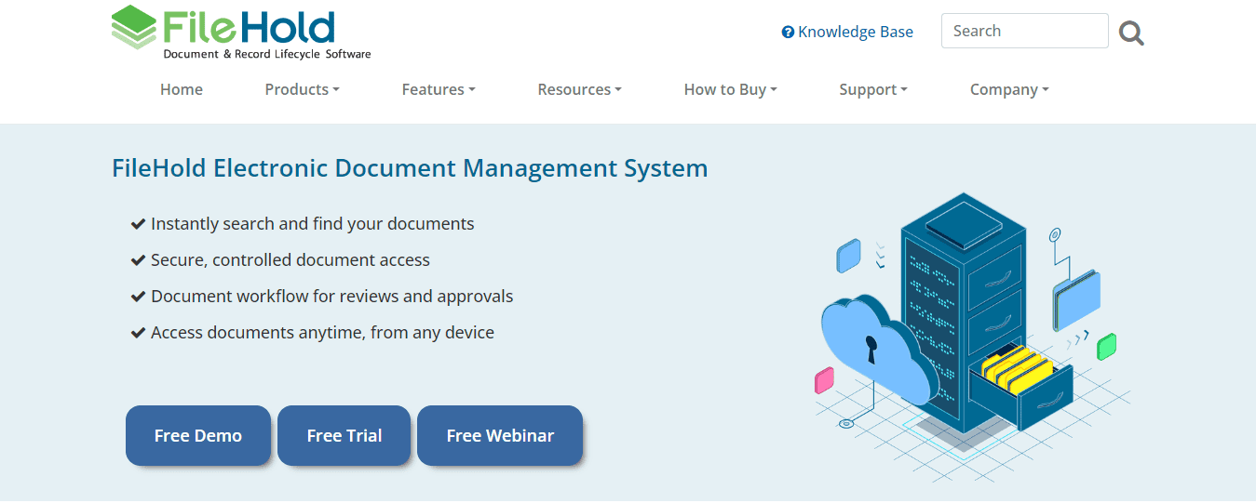Click the magnifying glass search icon

tap(1131, 34)
